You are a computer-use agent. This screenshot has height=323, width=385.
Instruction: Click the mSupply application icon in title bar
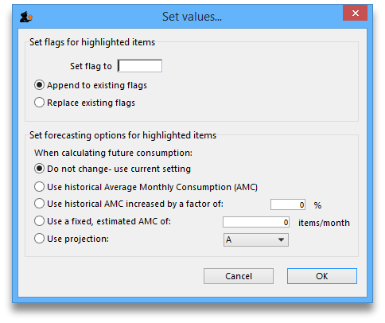(26, 17)
